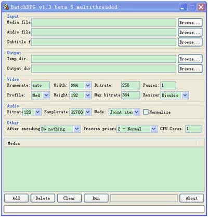Viewport: 208px width, 217px height.
Task: Click the BatchDPG app icon in title bar
Action: tap(6, 7)
